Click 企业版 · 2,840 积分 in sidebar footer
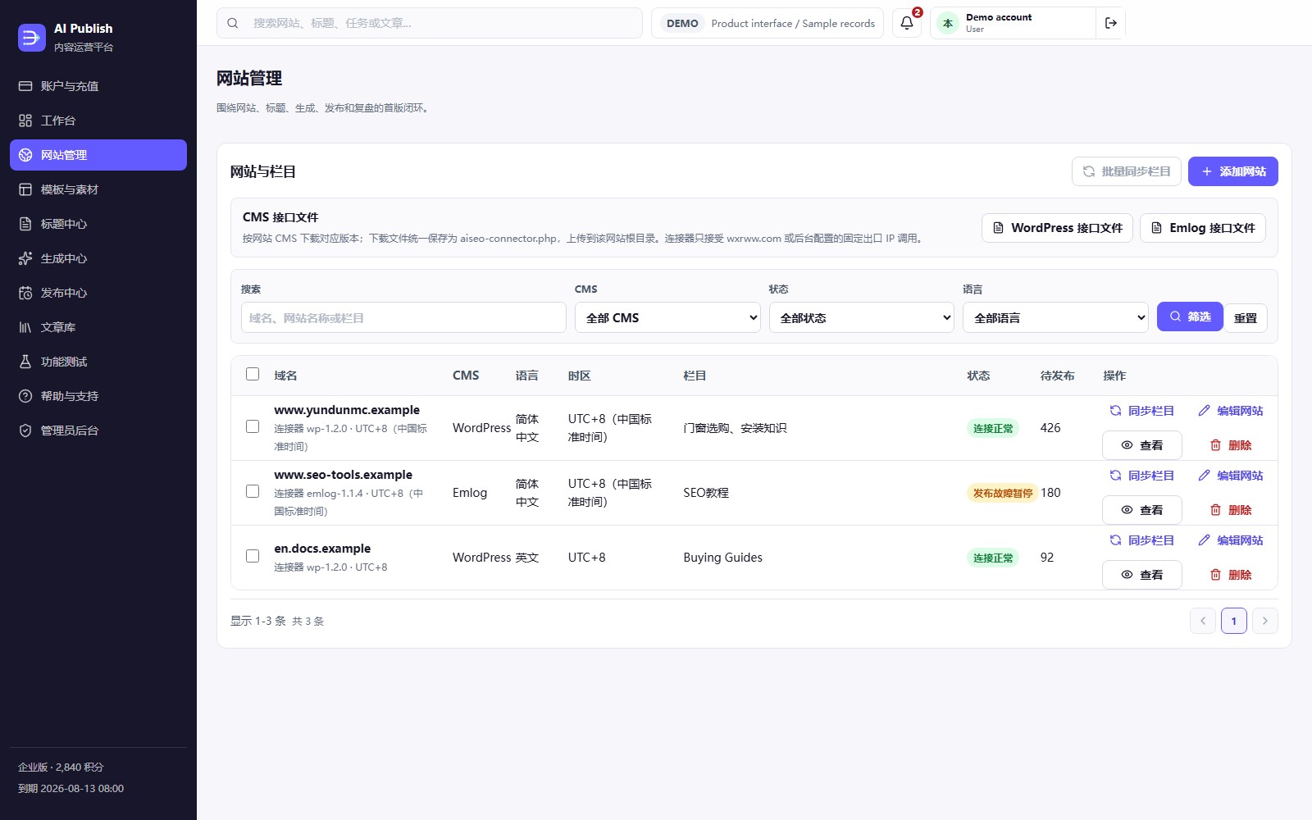Screen dimensions: 1312x820 tap(61, 768)
